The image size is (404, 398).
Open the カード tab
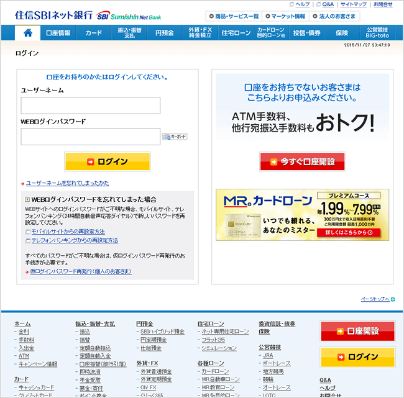point(93,33)
